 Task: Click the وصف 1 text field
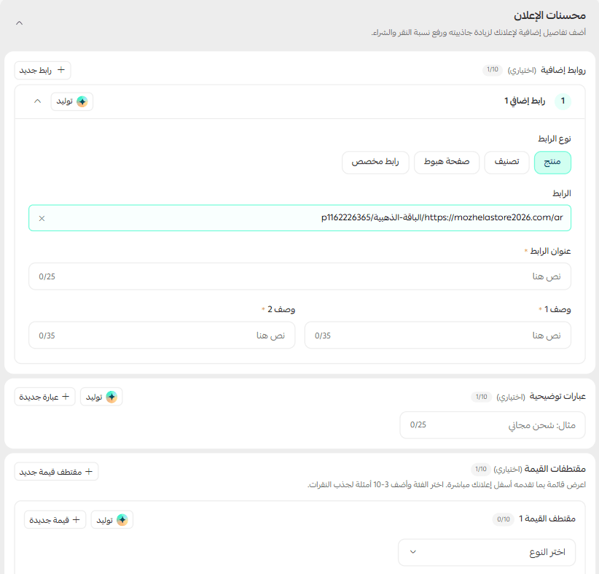click(x=438, y=336)
